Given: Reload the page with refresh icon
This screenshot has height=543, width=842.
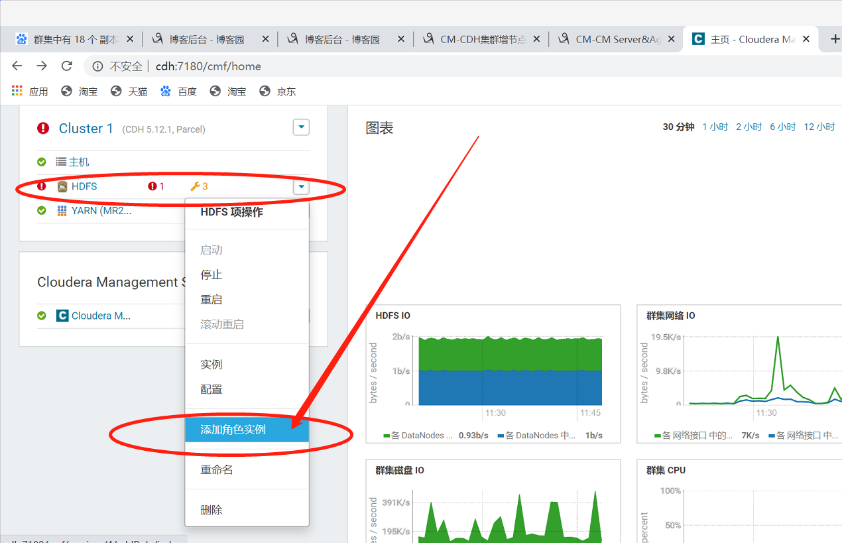Looking at the screenshot, I should 66,66.
